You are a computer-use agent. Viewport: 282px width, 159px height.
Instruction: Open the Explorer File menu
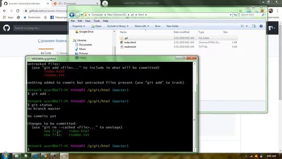click(72, 21)
